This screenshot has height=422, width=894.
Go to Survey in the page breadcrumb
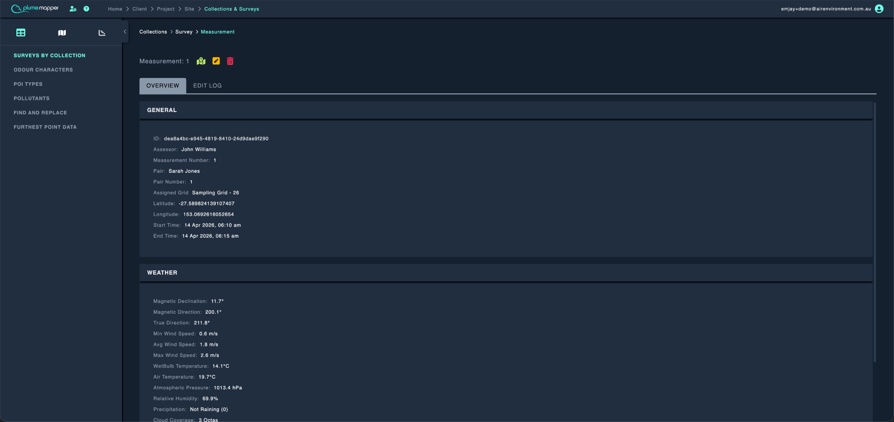184,32
